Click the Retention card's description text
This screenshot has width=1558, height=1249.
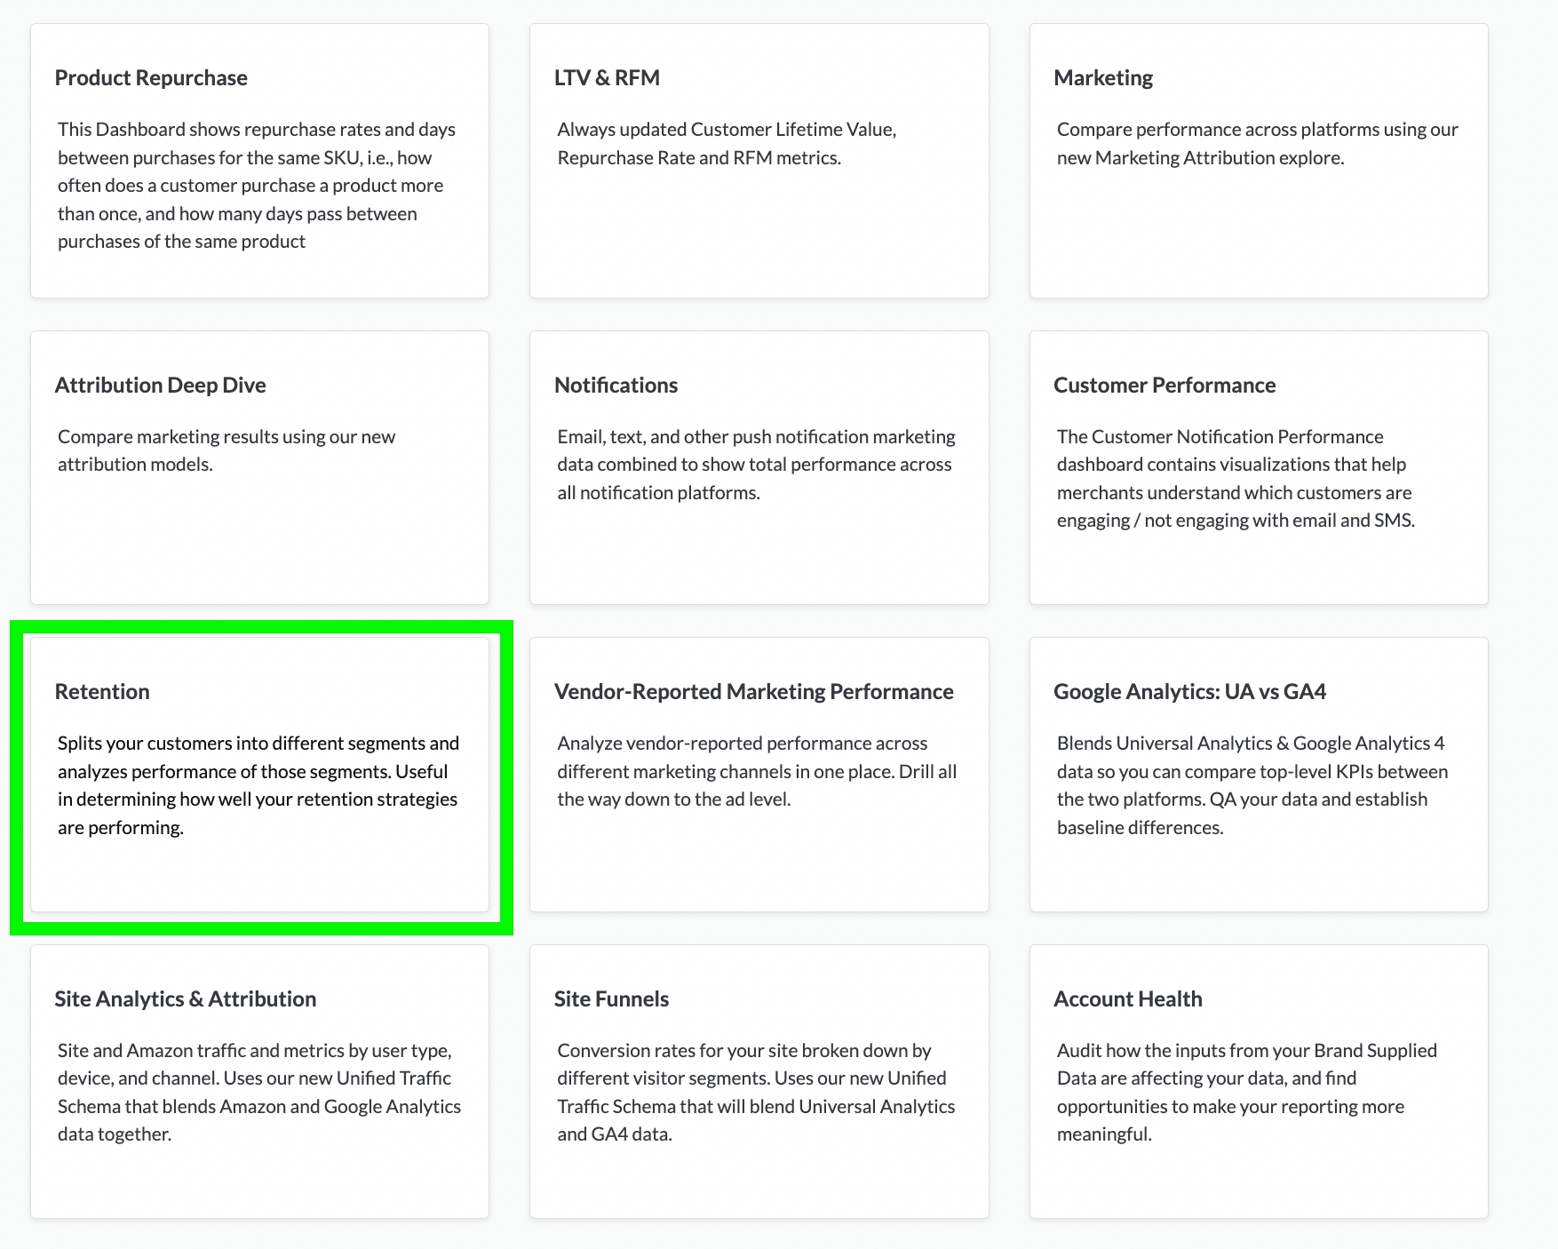tap(258, 785)
